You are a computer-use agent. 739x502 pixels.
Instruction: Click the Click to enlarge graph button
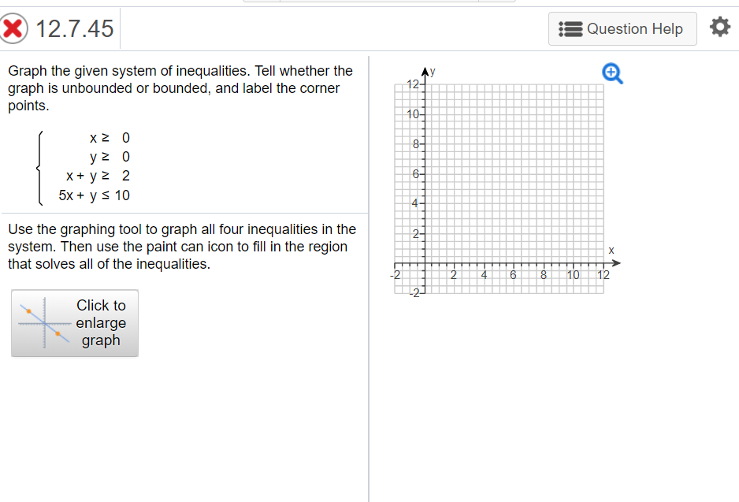(x=74, y=323)
